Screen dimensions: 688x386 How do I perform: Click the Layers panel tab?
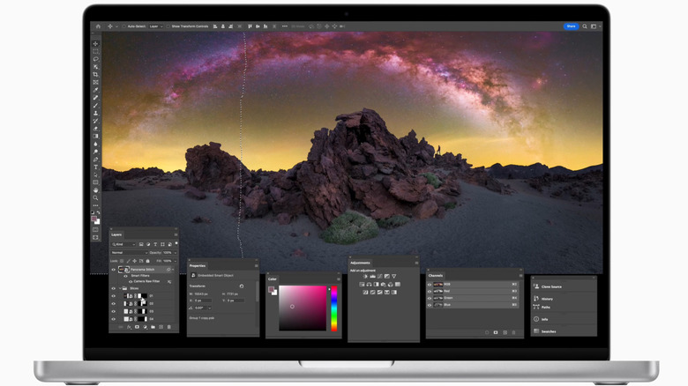point(116,234)
